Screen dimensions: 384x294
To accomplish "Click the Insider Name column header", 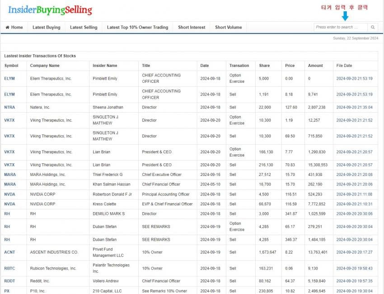I will tap(105, 66).
